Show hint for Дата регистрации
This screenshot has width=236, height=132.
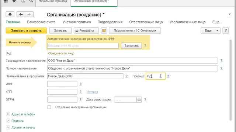(145, 99)
